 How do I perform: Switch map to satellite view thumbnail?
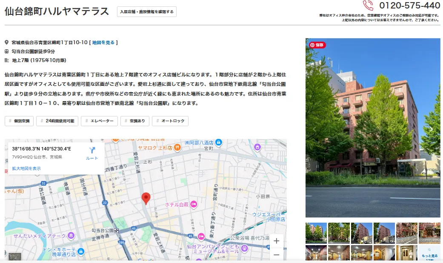click(15, 257)
